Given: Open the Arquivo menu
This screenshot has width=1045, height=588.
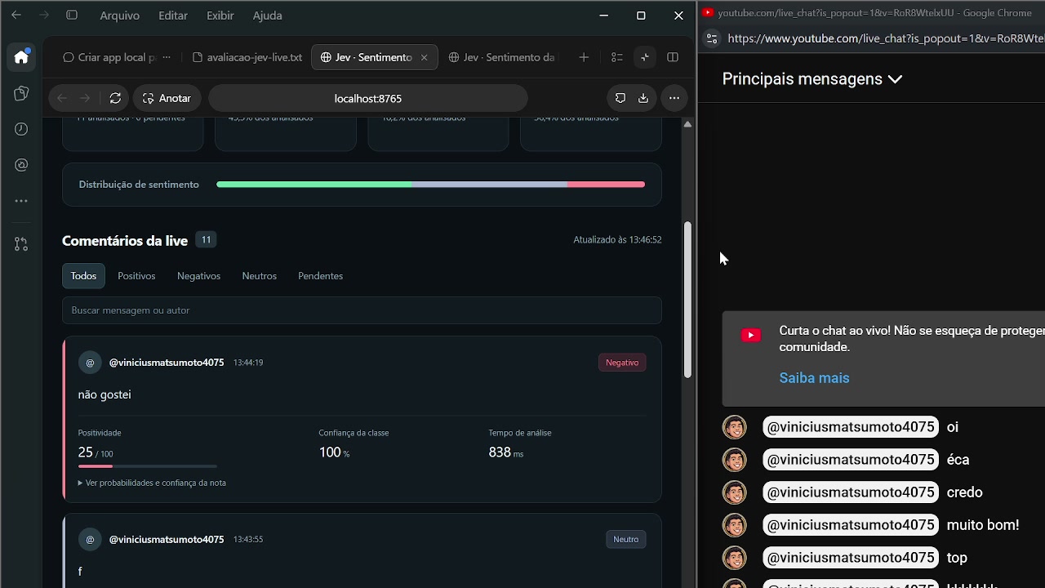Looking at the screenshot, I should [120, 16].
